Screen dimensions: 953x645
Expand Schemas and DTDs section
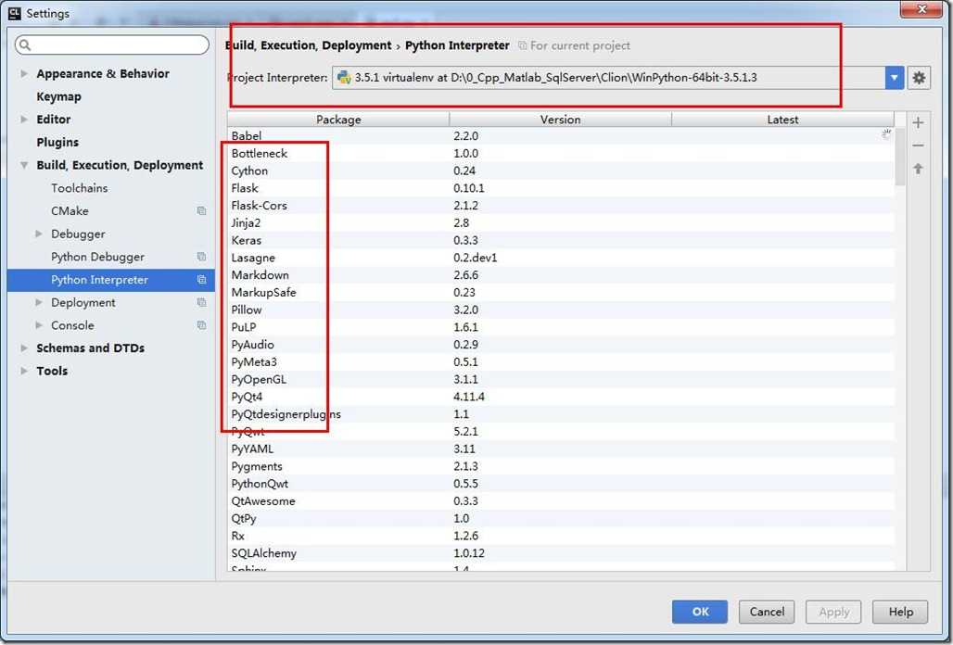24,348
